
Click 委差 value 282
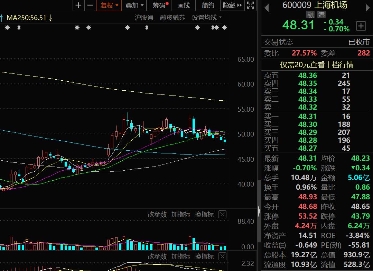point(363,53)
